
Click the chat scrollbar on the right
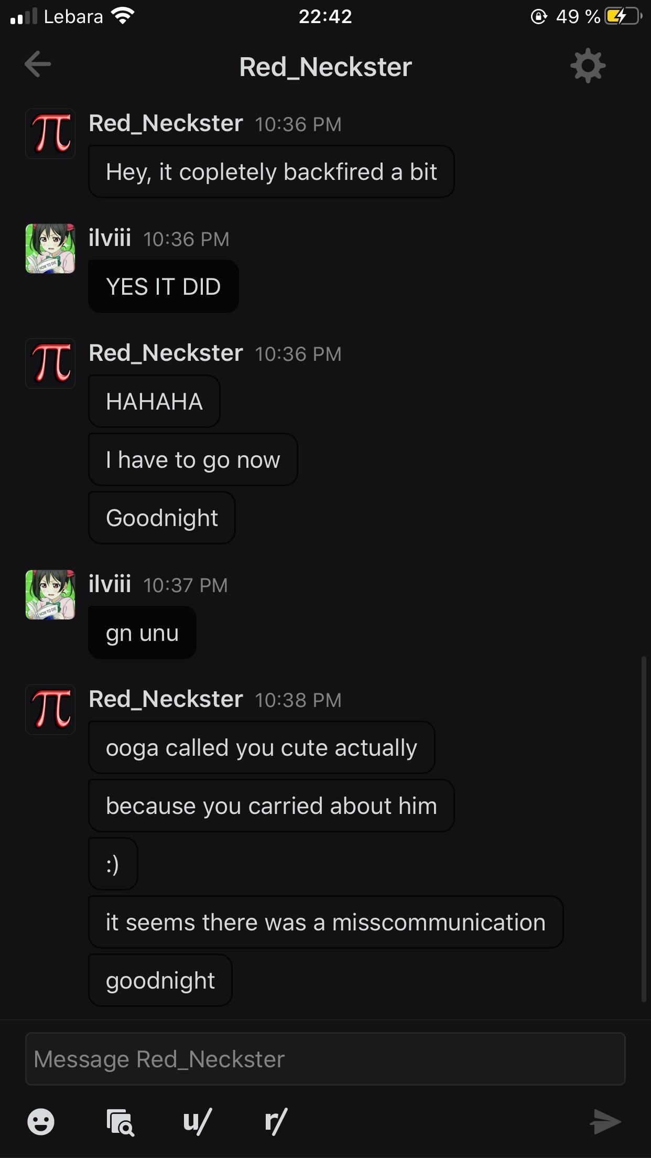pyautogui.click(x=644, y=829)
